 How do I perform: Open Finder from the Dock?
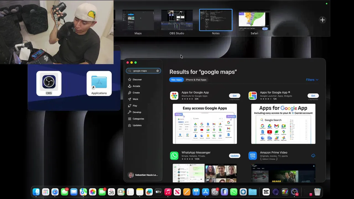(x=36, y=192)
